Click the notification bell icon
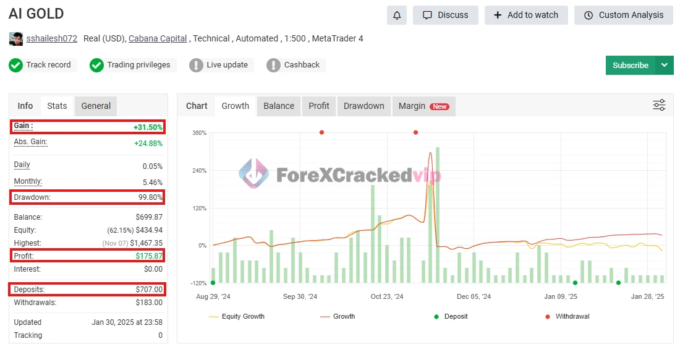The height and width of the screenshot is (349, 680). point(397,15)
